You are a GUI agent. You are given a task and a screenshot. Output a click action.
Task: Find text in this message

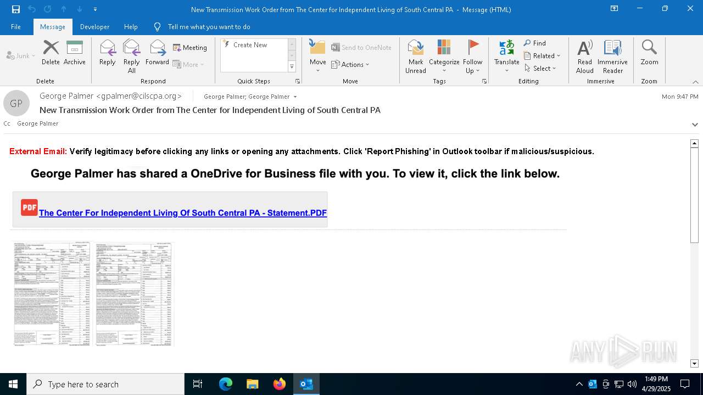tap(535, 43)
